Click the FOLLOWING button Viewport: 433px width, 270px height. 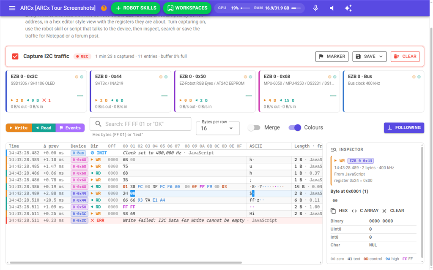(404, 128)
